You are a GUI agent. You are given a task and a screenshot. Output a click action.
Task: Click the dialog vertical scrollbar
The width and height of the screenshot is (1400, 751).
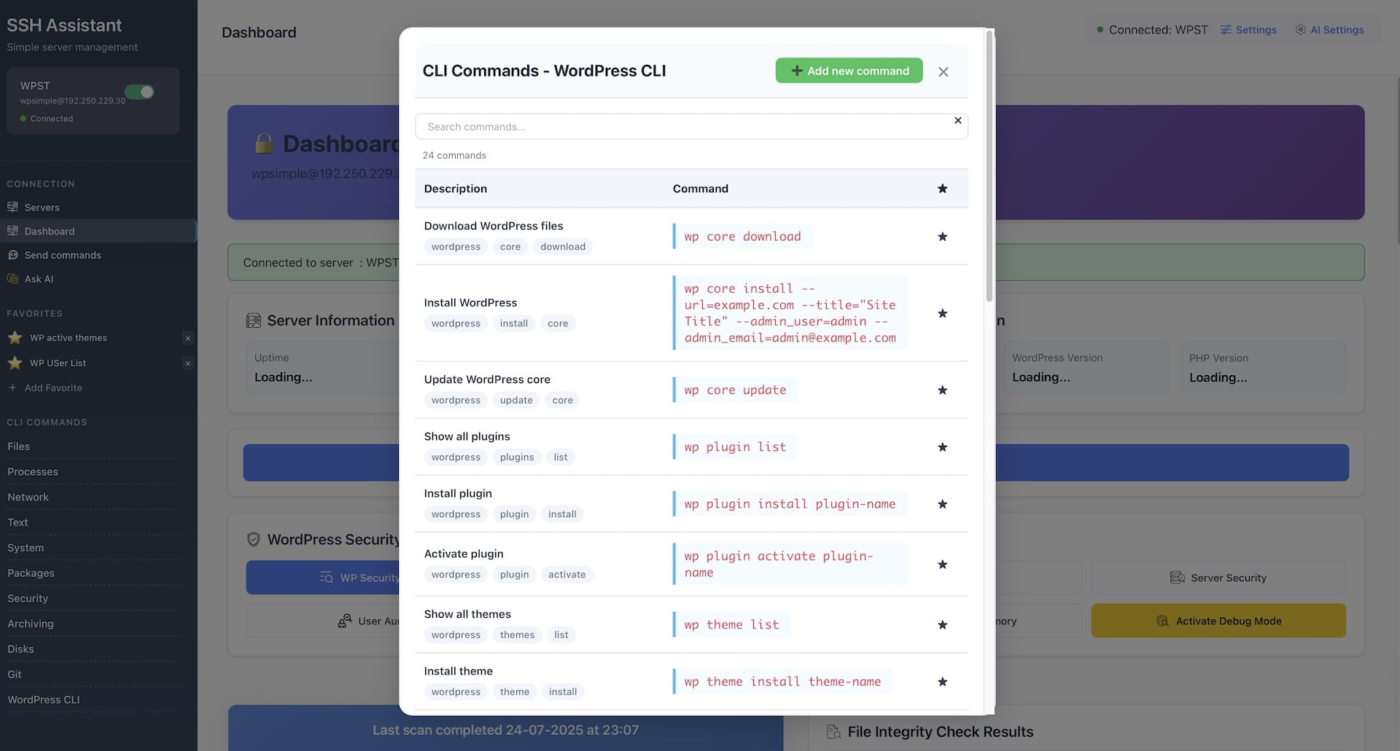coord(989,166)
